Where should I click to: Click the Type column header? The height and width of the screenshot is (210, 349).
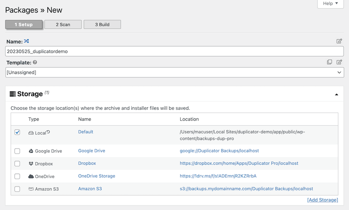point(33,119)
